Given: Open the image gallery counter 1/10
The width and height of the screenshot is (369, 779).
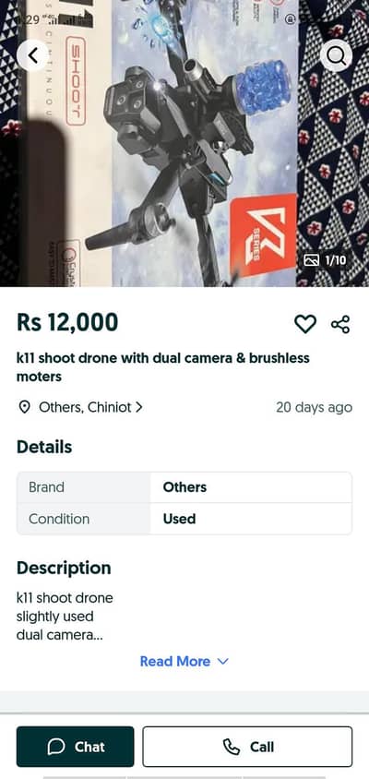Looking at the screenshot, I should click(x=325, y=260).
